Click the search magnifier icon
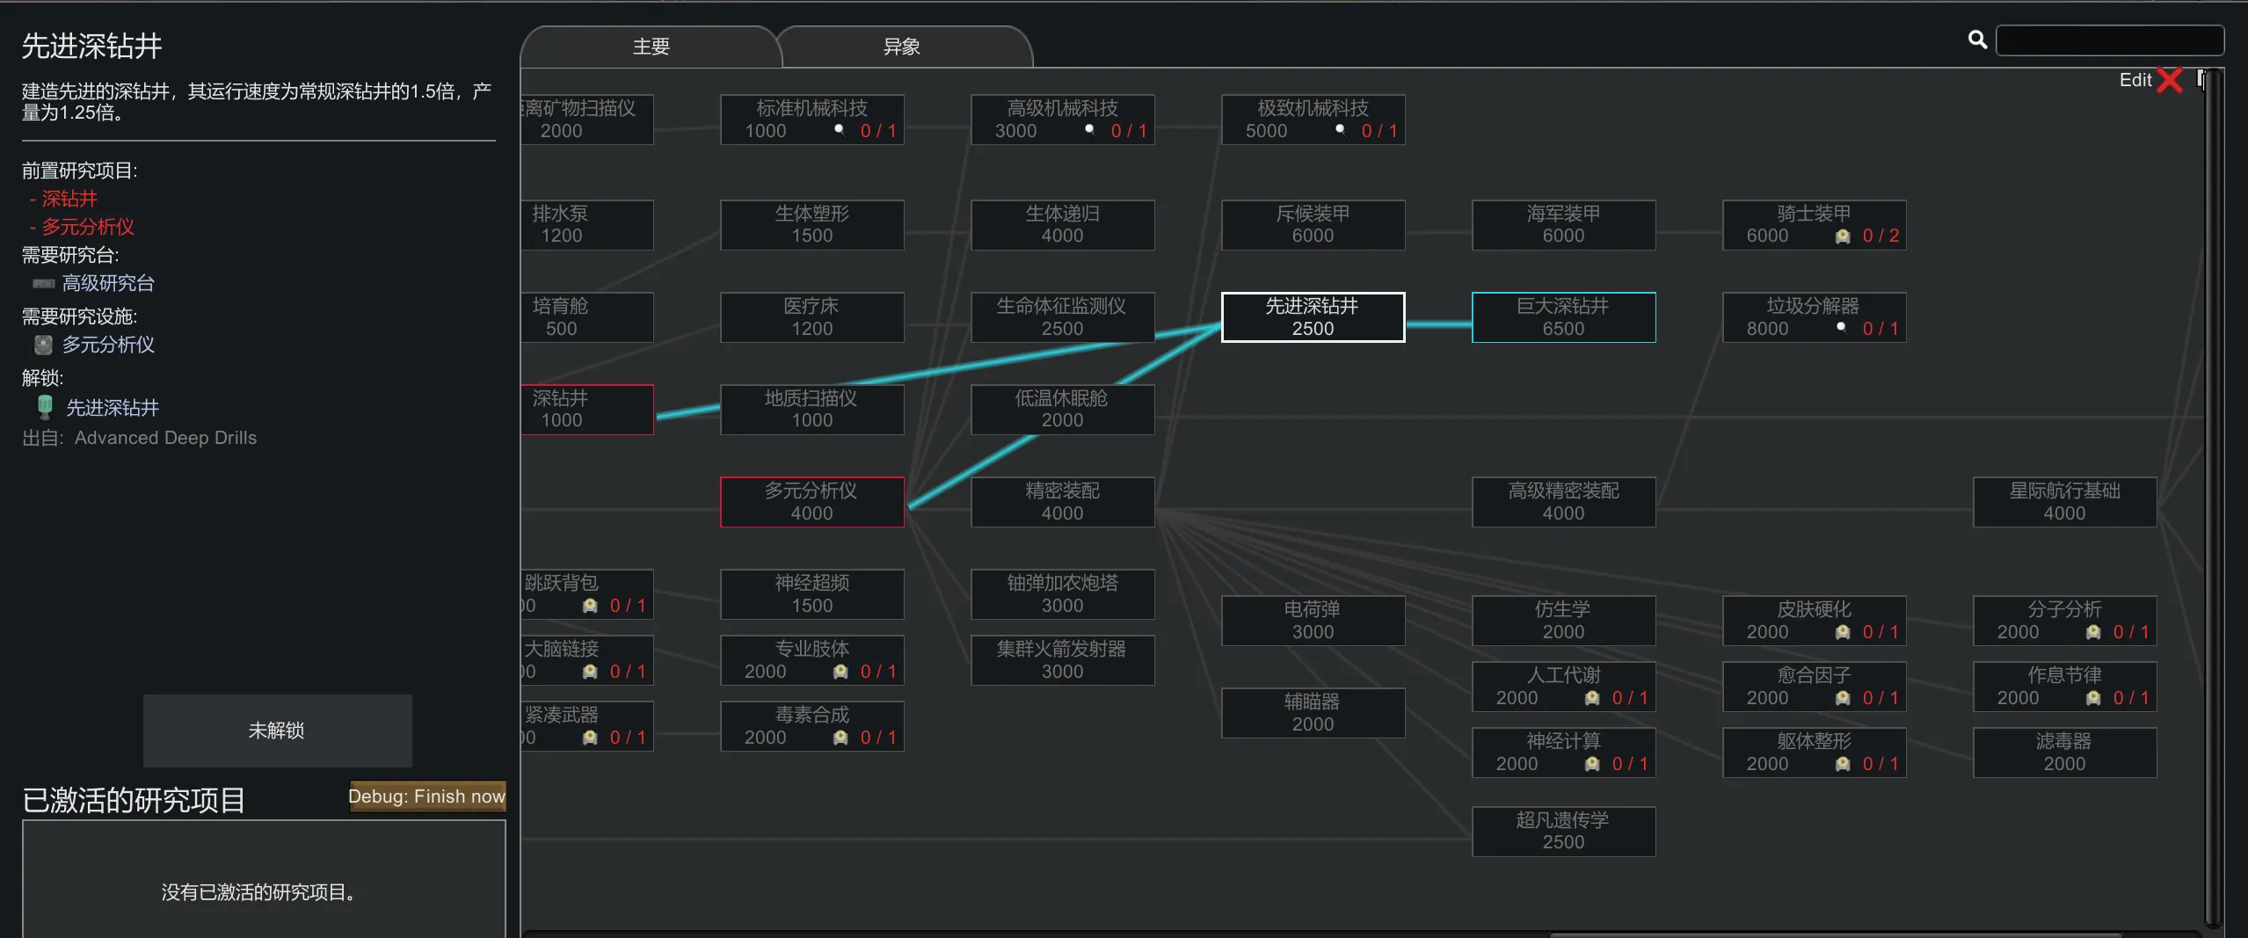This screenshot has height=938, width=2248. (1976, 40)
